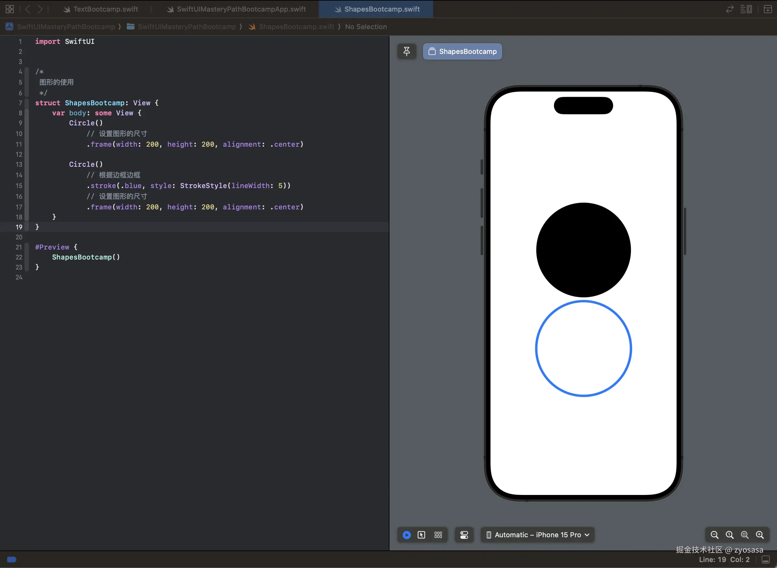The height and width of the screenshot is (568, 777).
Task: Switch to selectable preview mode
Action: coord(421,535)
